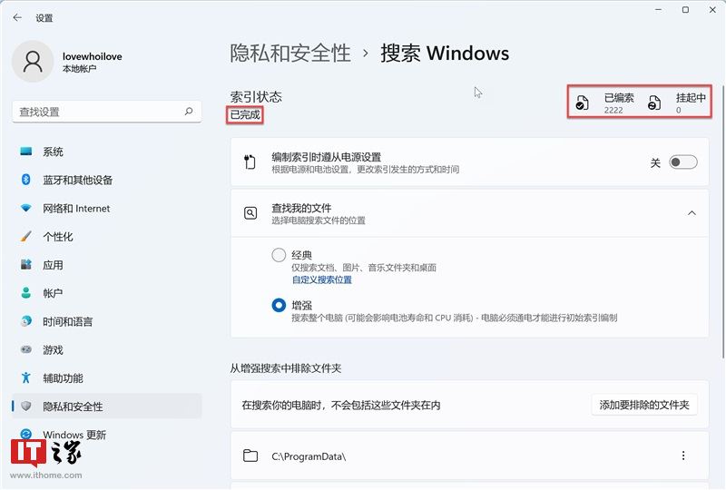Open 辅助功能 settings category
This screenshot has width=726, height=490.
tap(106, 377)
